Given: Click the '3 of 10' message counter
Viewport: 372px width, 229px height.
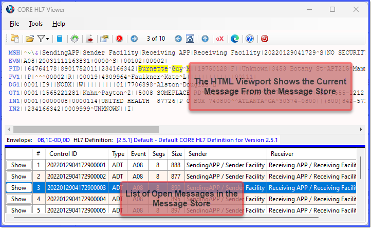Looking at the screenshot, I should [x=156, y=39].
